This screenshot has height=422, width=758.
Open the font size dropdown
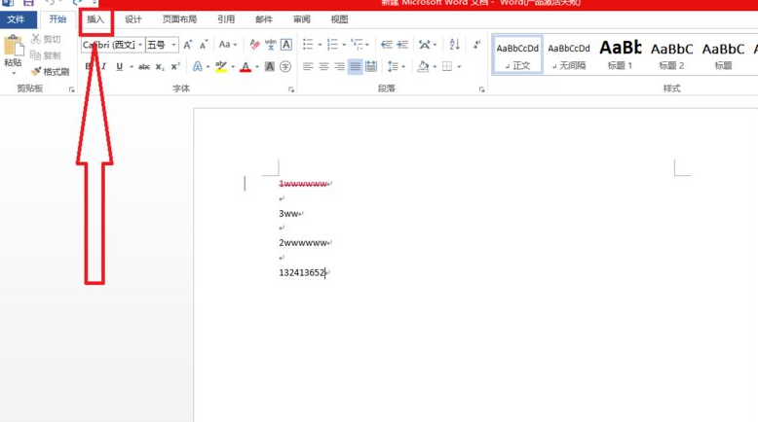[174, 45]
